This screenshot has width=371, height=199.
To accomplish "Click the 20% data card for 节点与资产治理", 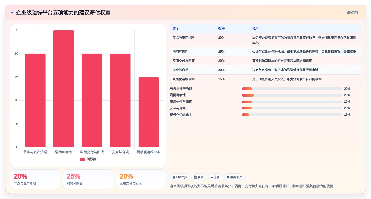I will click(35, 179).
